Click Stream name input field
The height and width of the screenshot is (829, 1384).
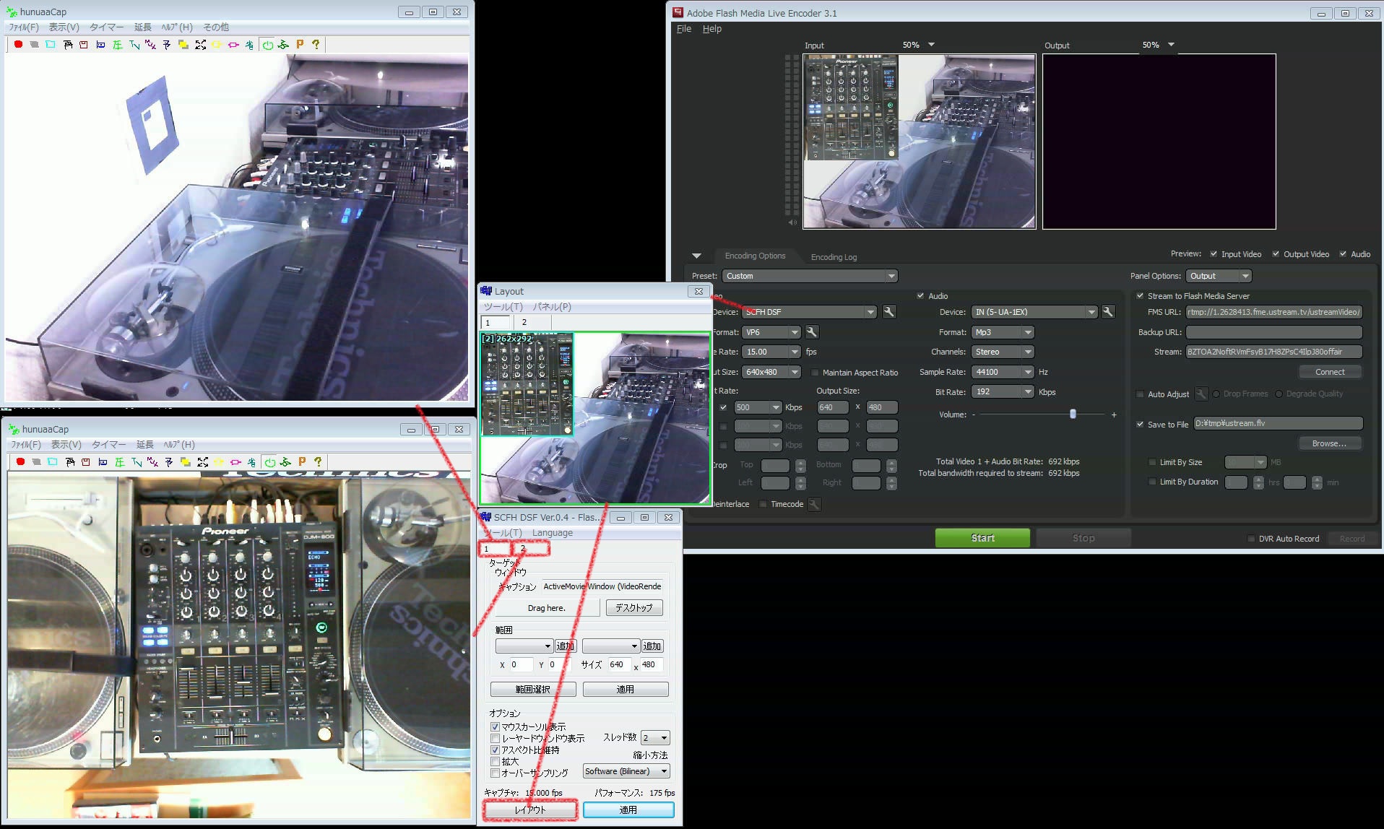pyautogui.click(x=1274, y=352)
